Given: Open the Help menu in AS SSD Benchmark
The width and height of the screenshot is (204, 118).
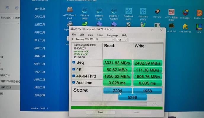Looking at the screenshot, I should (125, 35).
